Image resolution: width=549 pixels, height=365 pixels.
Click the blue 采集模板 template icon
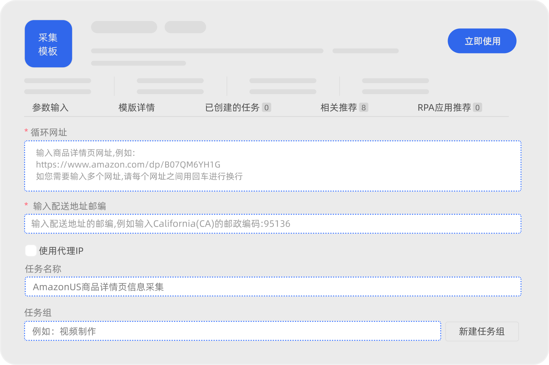[x=48, y=44]
